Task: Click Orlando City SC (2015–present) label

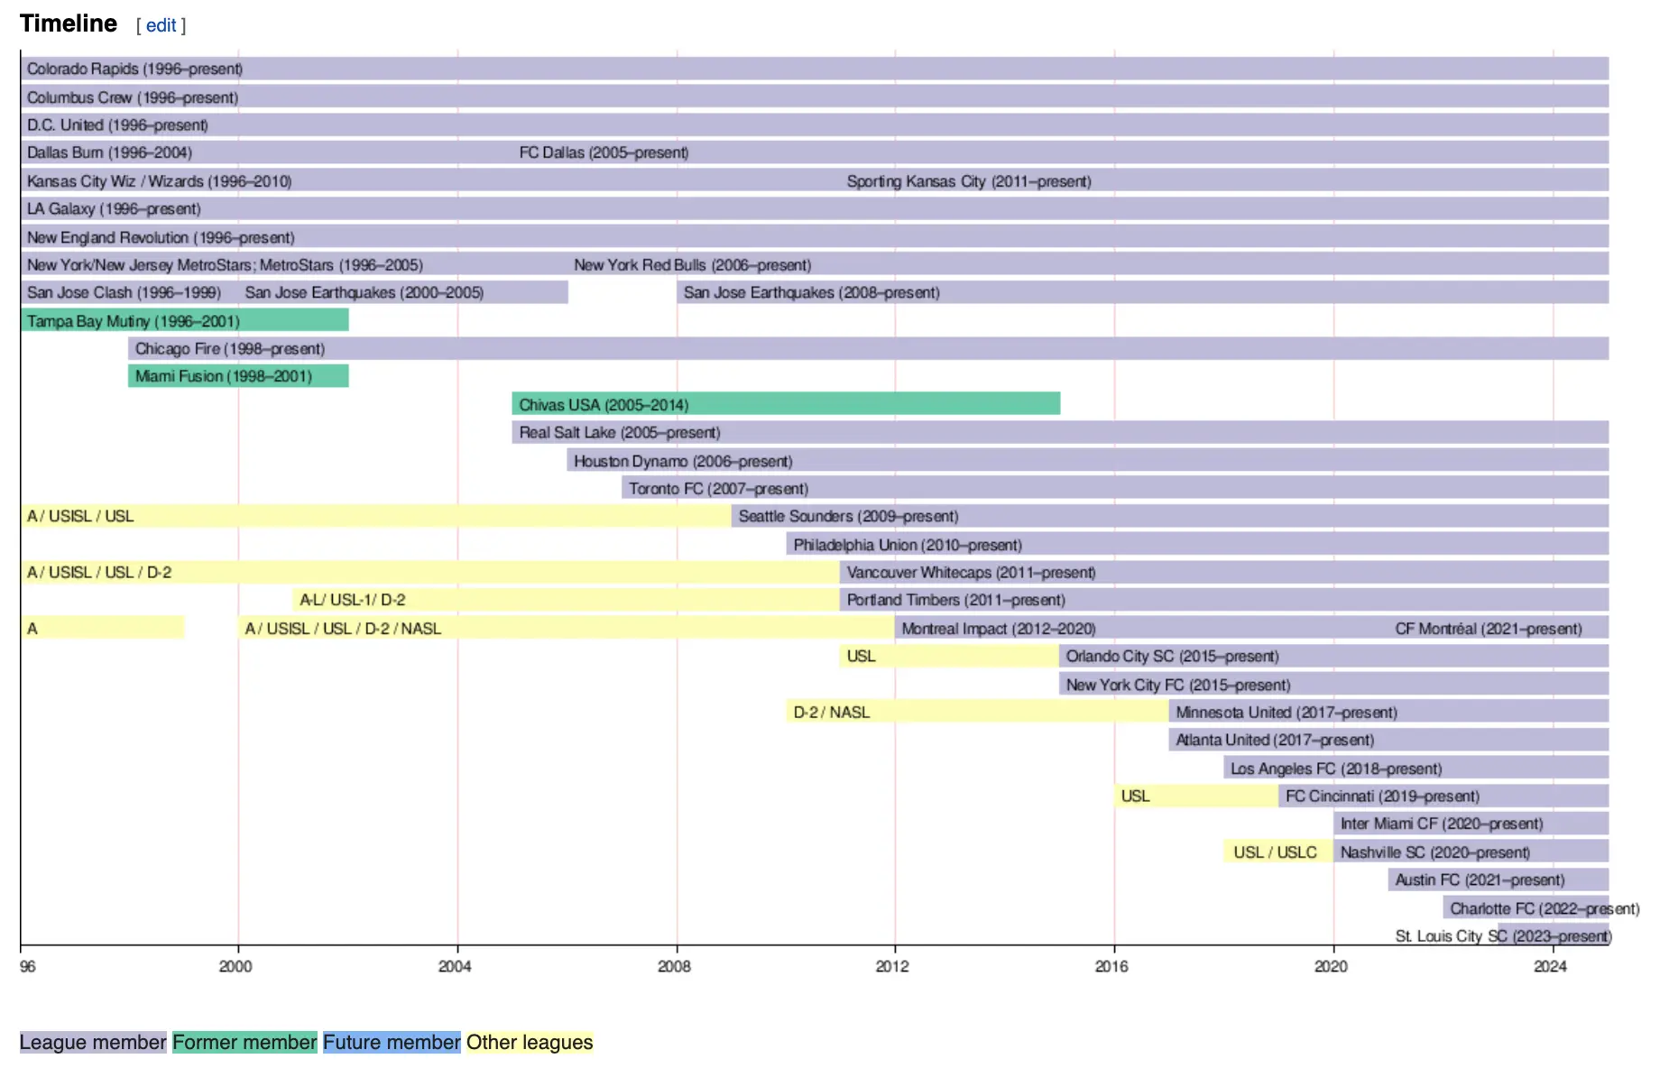Action: pyautogui.click(x=1173, y=656)
